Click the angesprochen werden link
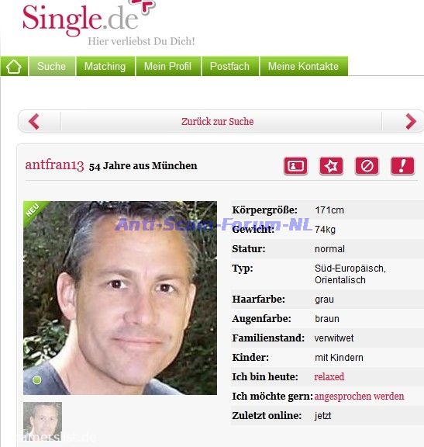Image resolution: width=424 pixels, height=447 pixels. coord(359,397)
